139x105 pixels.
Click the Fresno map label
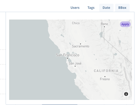[105, 79]
